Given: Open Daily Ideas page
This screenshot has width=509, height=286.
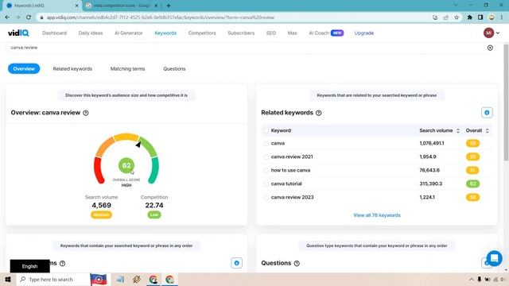Looking at the screenshot, I should click(x=91, y=33).
